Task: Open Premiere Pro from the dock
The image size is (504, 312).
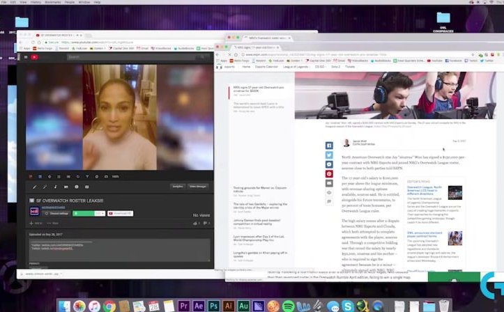Action: click(184, 305)
